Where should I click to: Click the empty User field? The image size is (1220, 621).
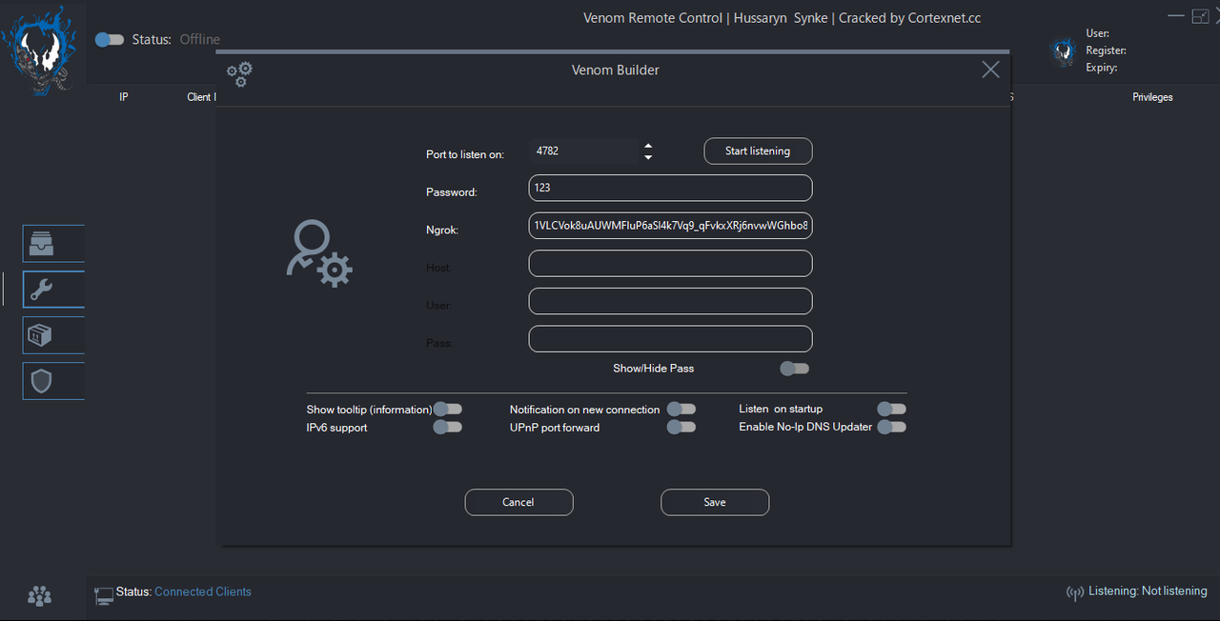pos(671,301)
